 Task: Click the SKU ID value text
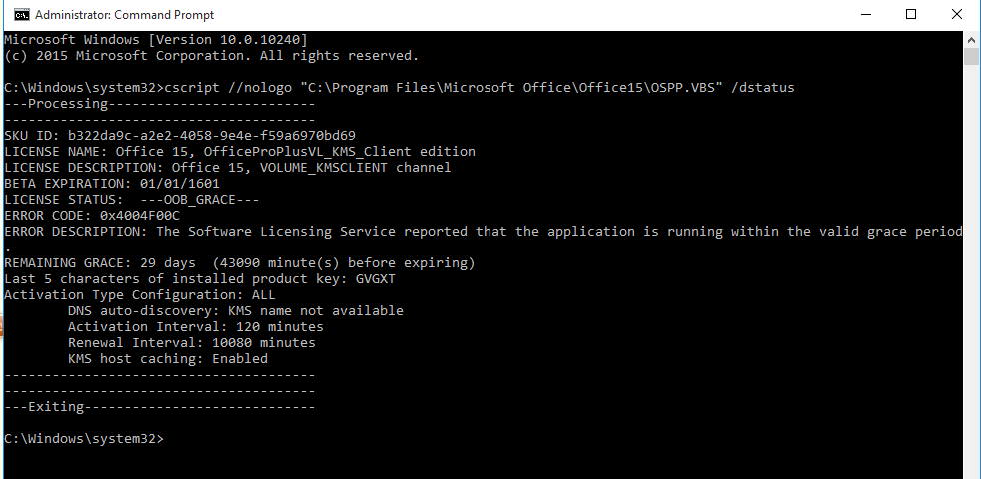(212, 135)
